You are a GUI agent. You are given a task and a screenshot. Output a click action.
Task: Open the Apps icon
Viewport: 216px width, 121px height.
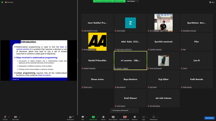point(143,117)
